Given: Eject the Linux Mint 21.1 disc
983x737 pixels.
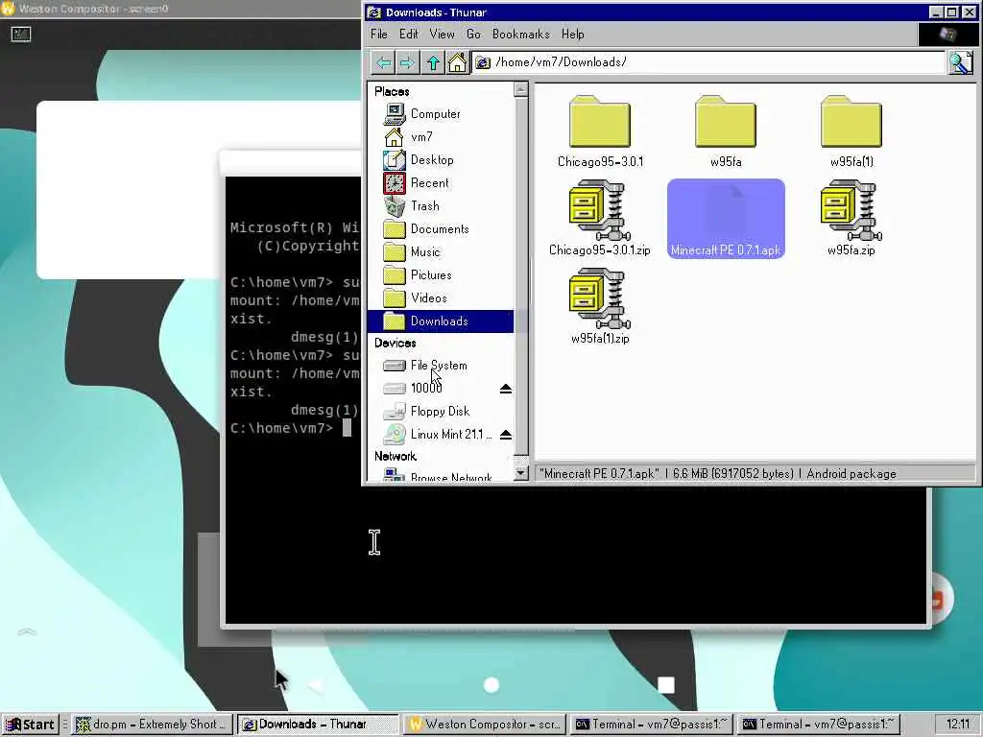Looking at the screenshot, I should pos(506,435).
